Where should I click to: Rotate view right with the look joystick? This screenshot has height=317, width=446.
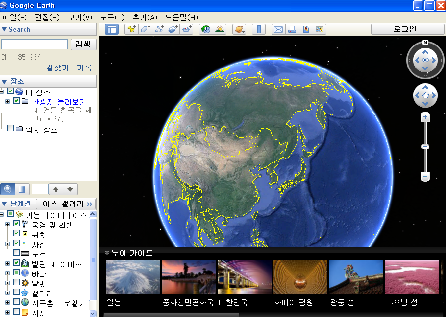pos(434,60)
